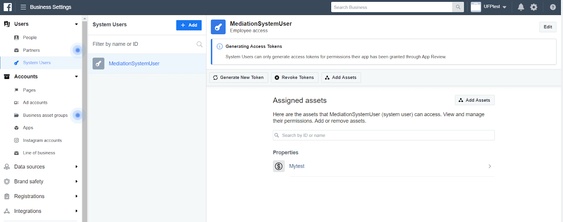Select System Users in the sidebar
Screen dimensions: 563x222
[x=37, y=63]
